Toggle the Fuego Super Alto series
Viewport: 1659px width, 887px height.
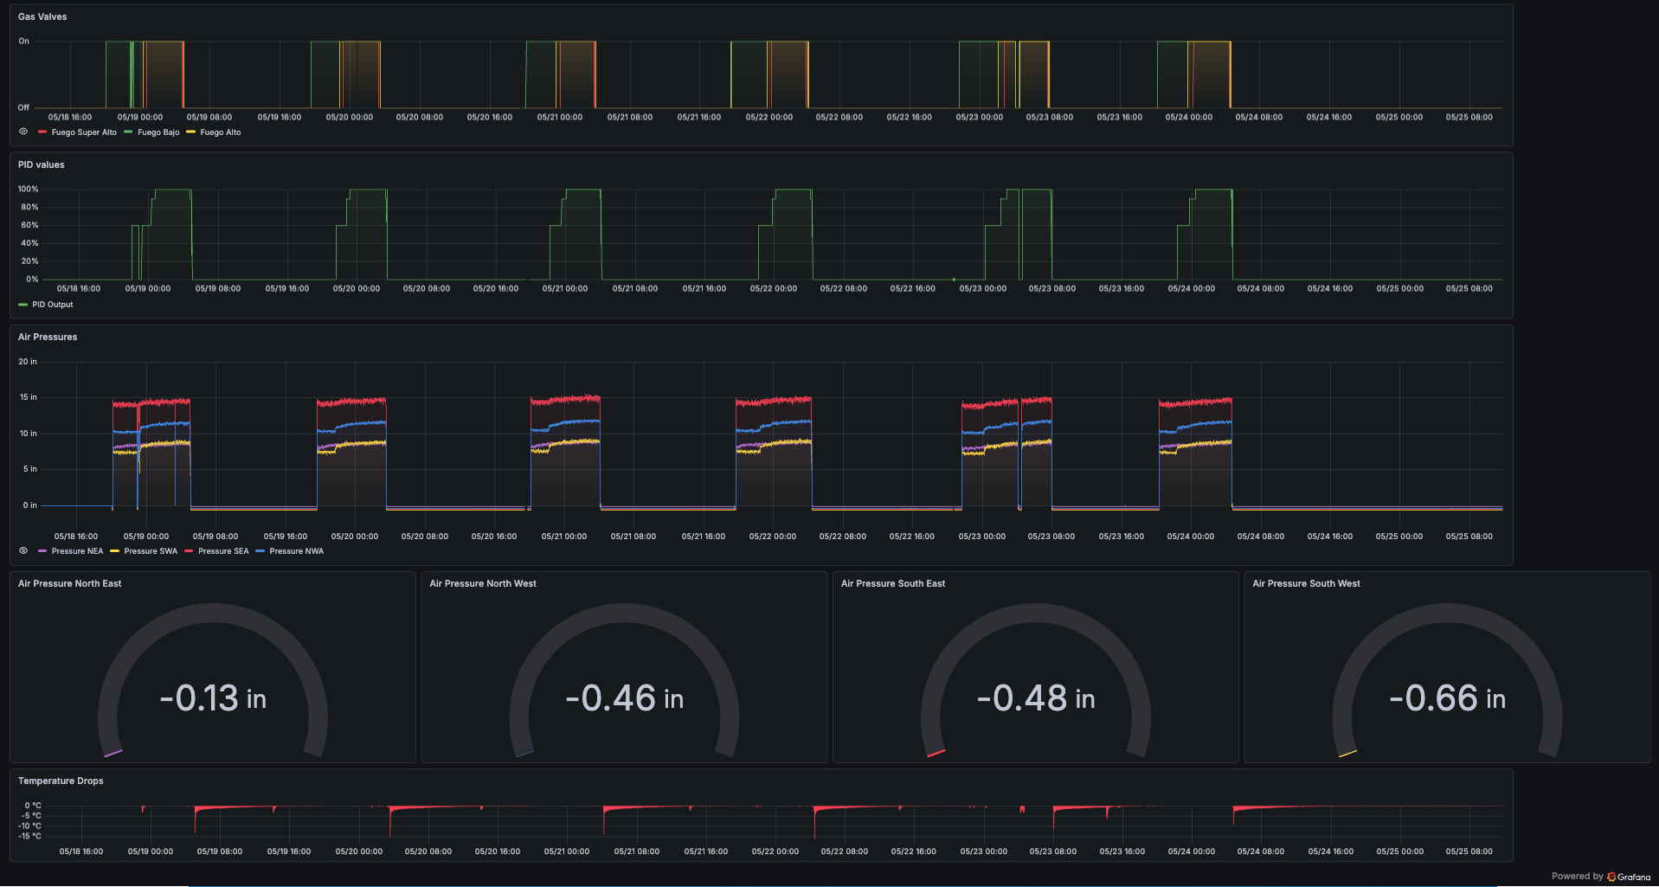point(84,132)
